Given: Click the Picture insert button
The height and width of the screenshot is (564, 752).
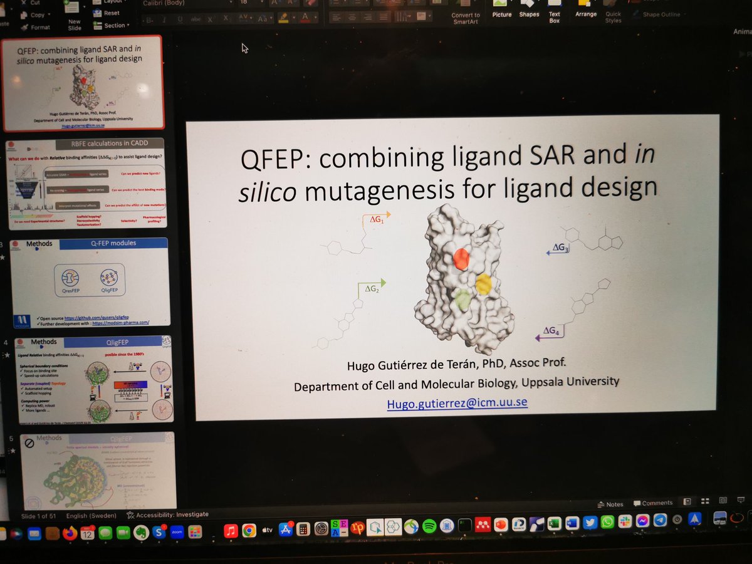Looking at the screenshot, I should [501, 10].
